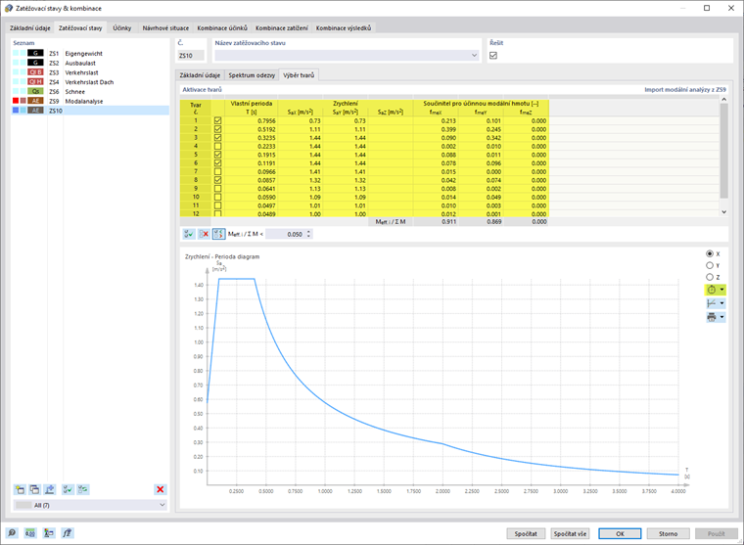Viewport: 744px width, 545px height.
Task: Click the app icon in title bar
Action: point(8,8)
